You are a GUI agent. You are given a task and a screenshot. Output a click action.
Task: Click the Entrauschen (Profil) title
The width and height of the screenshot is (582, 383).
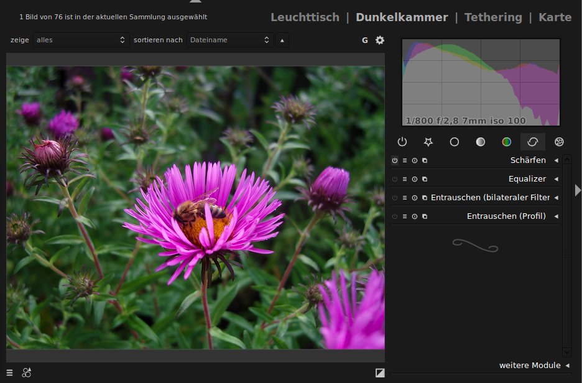[x=506, y=216]
